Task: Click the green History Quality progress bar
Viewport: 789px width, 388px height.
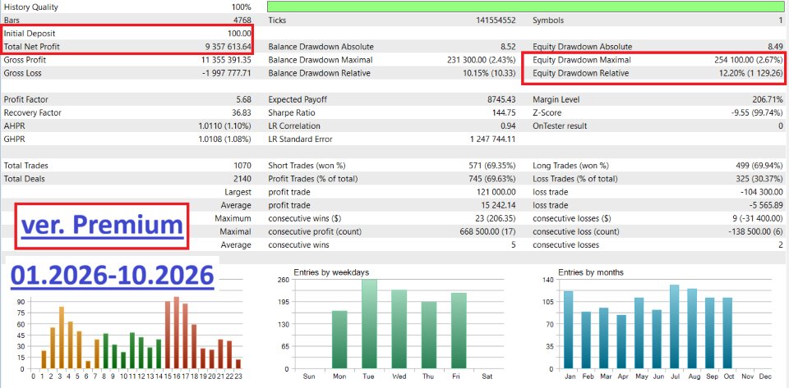Action: click(526, 7)
